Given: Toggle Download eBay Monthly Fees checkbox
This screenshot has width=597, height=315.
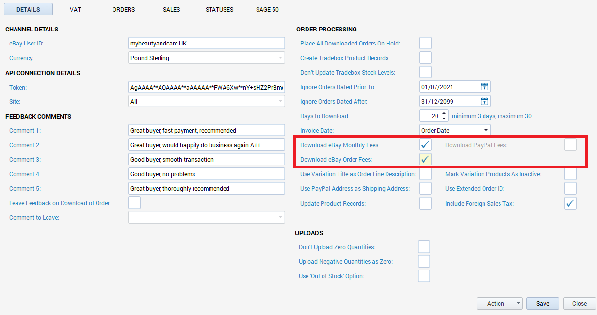Looking at the screenshot, I should 425,145.
